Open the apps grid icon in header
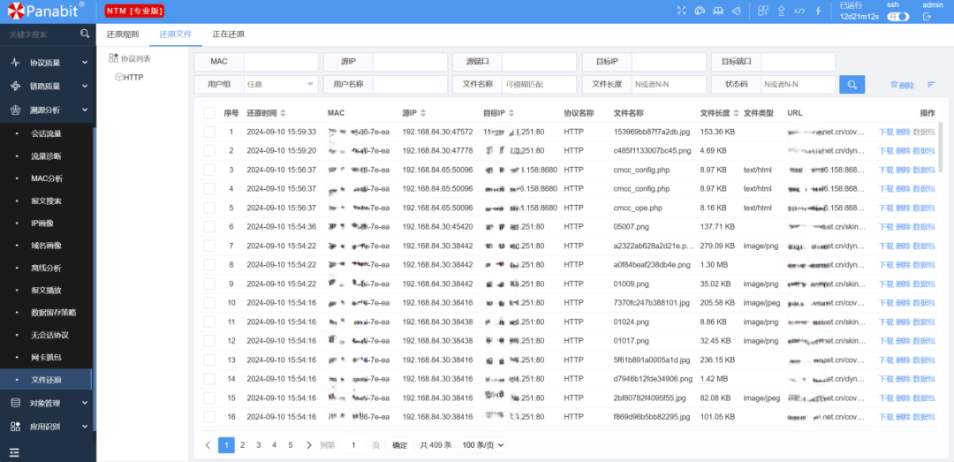 (x=763, y=11)
